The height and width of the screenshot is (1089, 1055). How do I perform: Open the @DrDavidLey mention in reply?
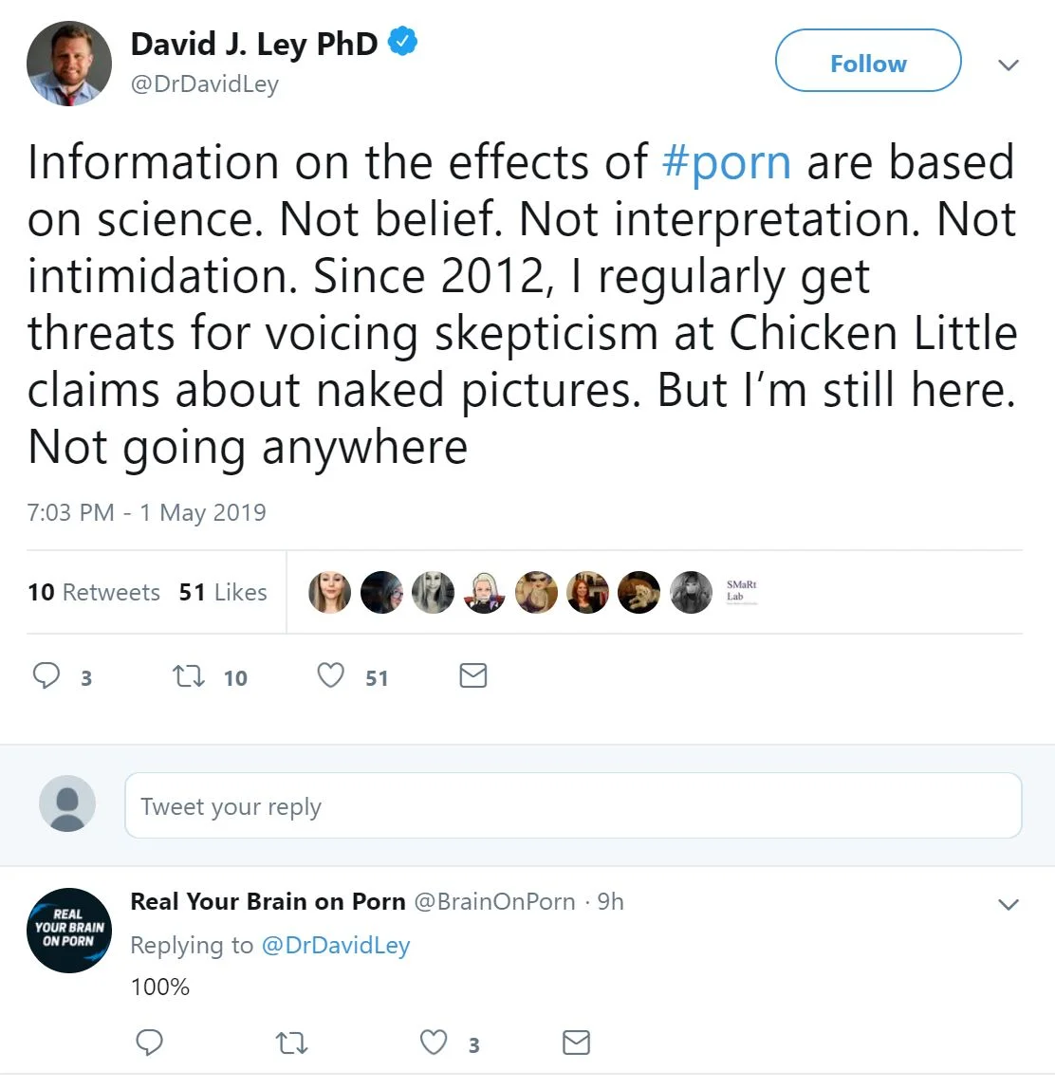[x=335, y=945]
